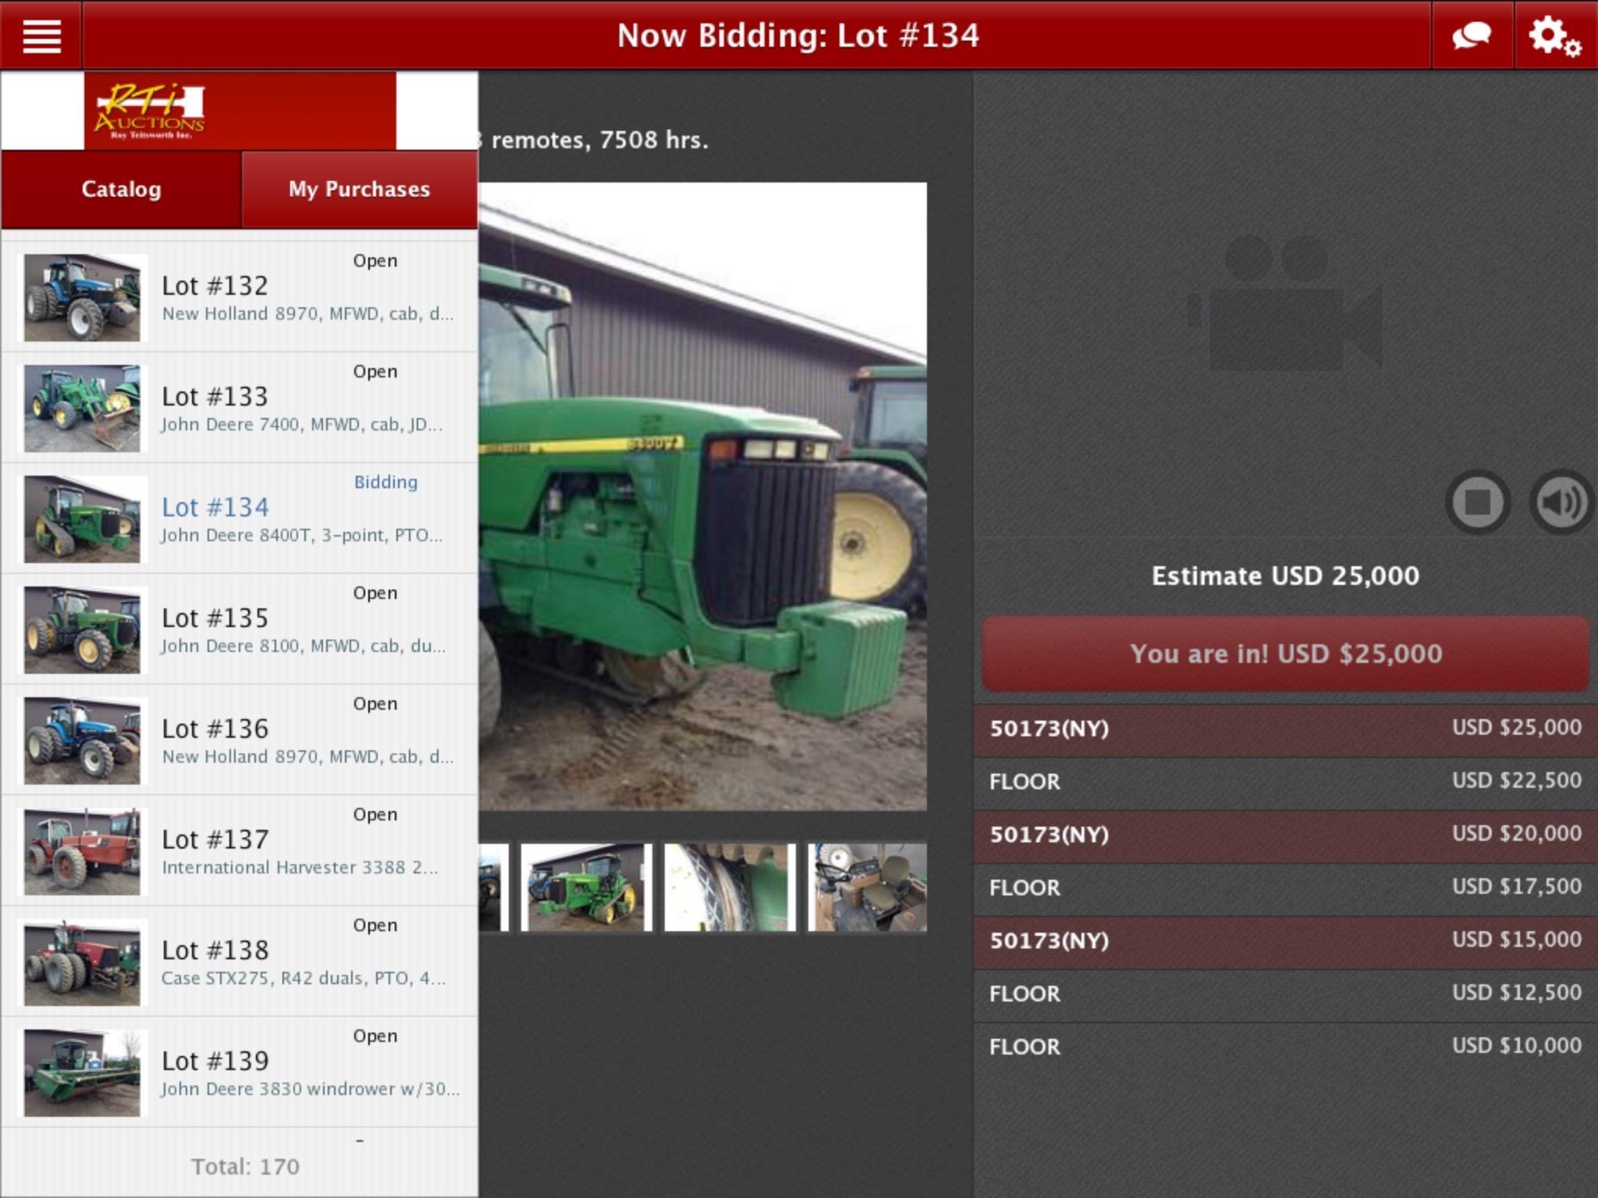Open Lot #132 New Holland 8970
This screenshot has width=1598, height=1198.
tap(240, 297)
